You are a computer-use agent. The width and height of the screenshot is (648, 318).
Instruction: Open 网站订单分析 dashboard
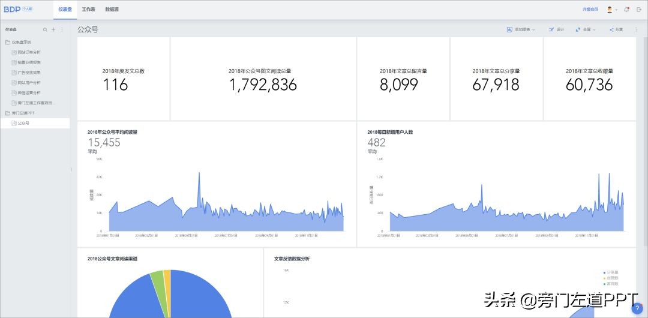tap(29, 53)
